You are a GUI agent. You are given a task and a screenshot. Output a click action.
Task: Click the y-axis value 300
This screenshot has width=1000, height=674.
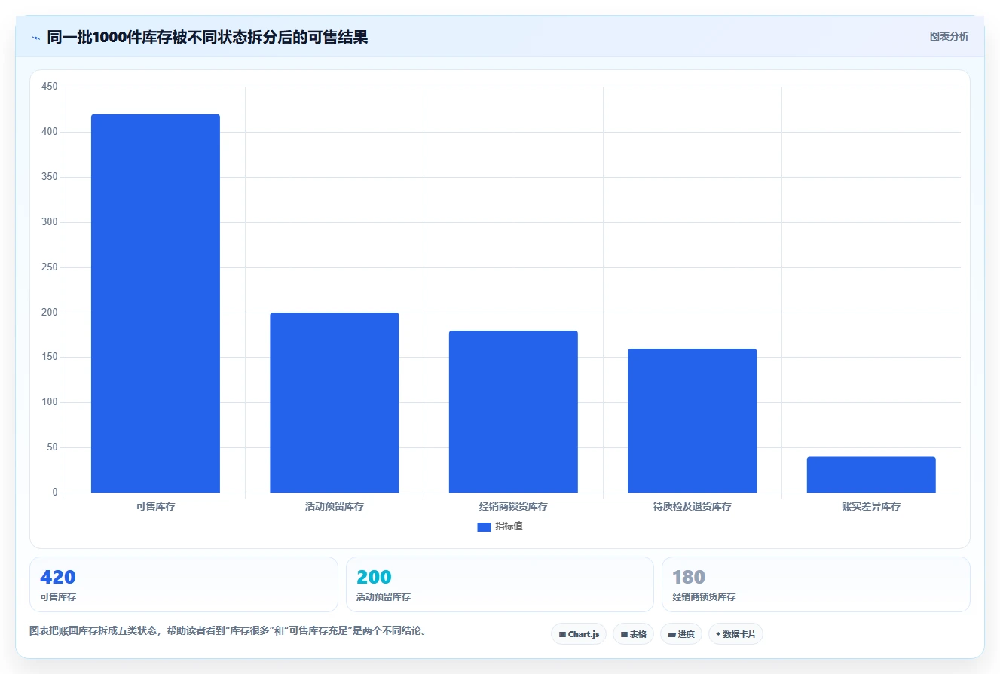(x=50, y=223)
